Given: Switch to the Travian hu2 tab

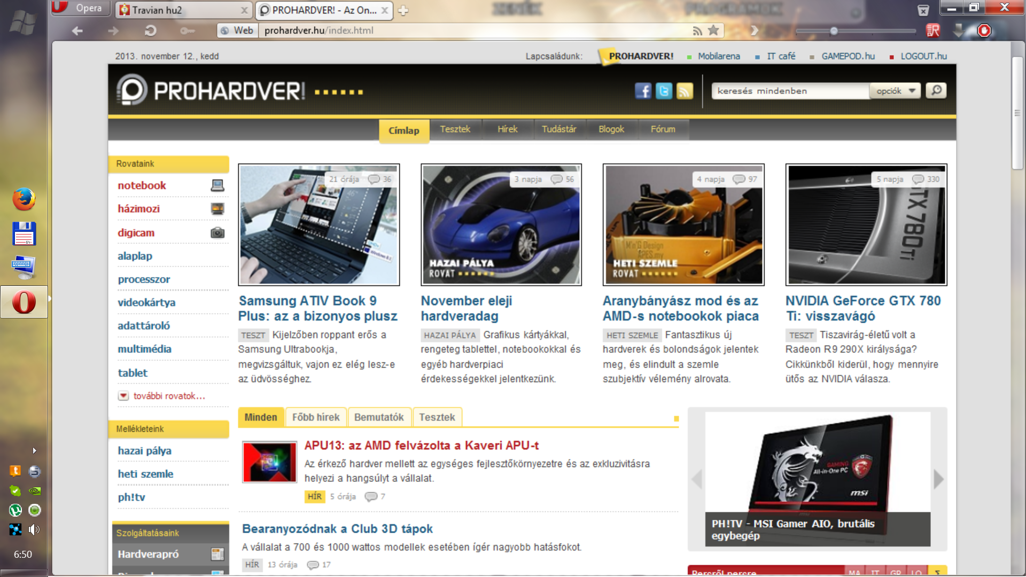Looking at the screenshot, I should (183, 10).
